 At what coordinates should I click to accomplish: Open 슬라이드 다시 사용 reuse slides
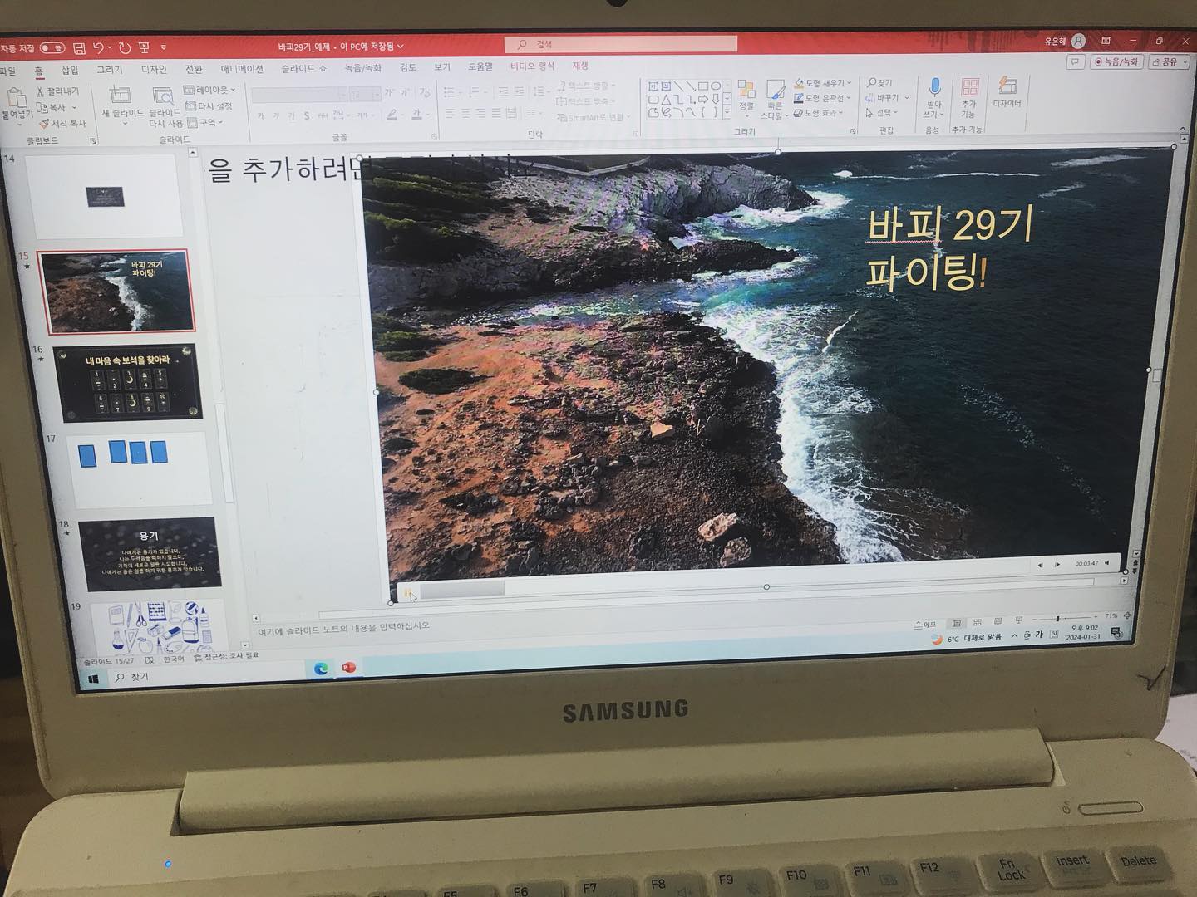click(x=165, y=106)
